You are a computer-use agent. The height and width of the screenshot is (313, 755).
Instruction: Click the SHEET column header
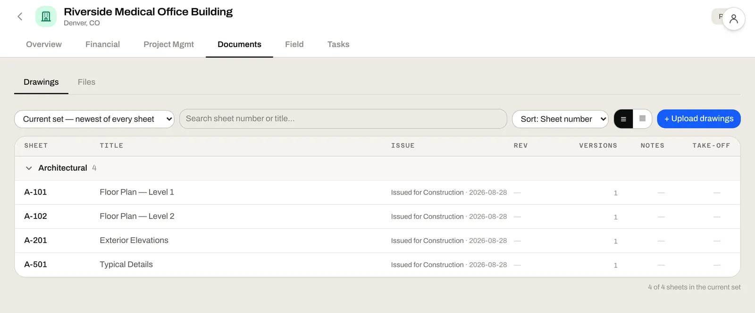click(x=36, y=145)
